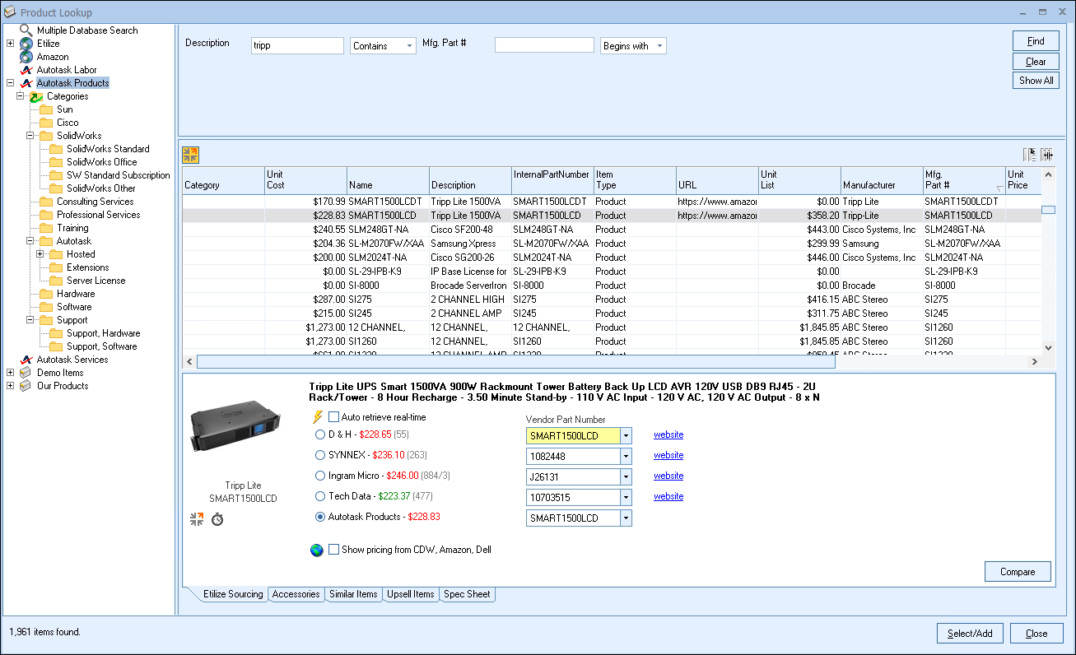
Task: Click the Autotask Labor icon
Action: coord(26,70)
